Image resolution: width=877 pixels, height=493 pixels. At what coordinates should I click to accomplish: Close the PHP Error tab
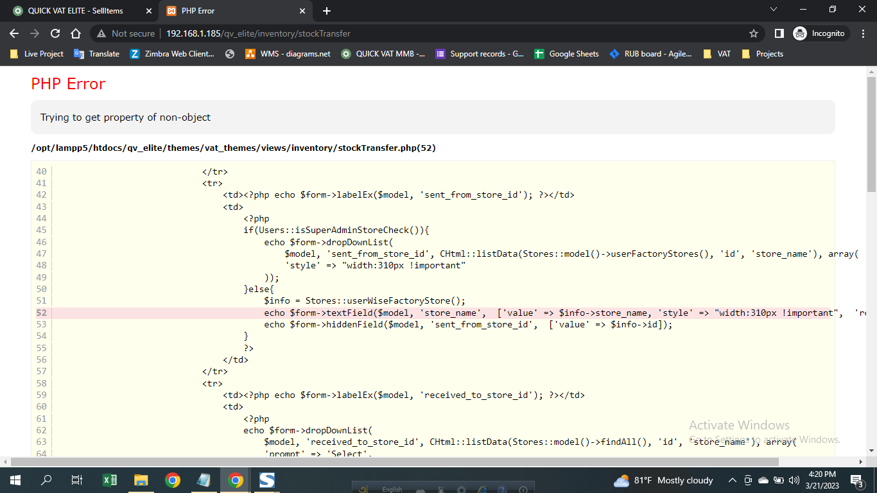302,11
